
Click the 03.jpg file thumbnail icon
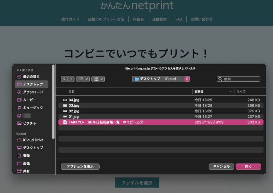65,106
